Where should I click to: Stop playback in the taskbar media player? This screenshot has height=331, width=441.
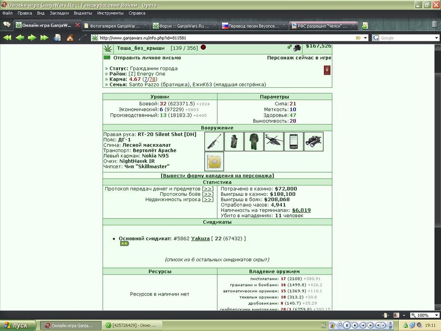coord(355,325)
